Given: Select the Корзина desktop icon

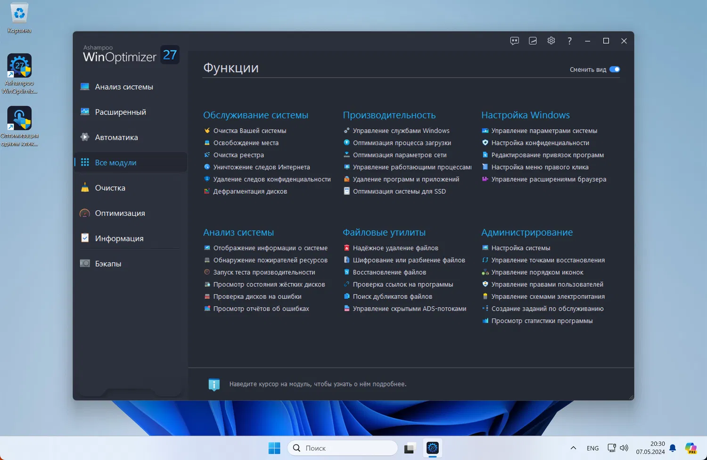Looking at the screenshot, I should 19,18.
